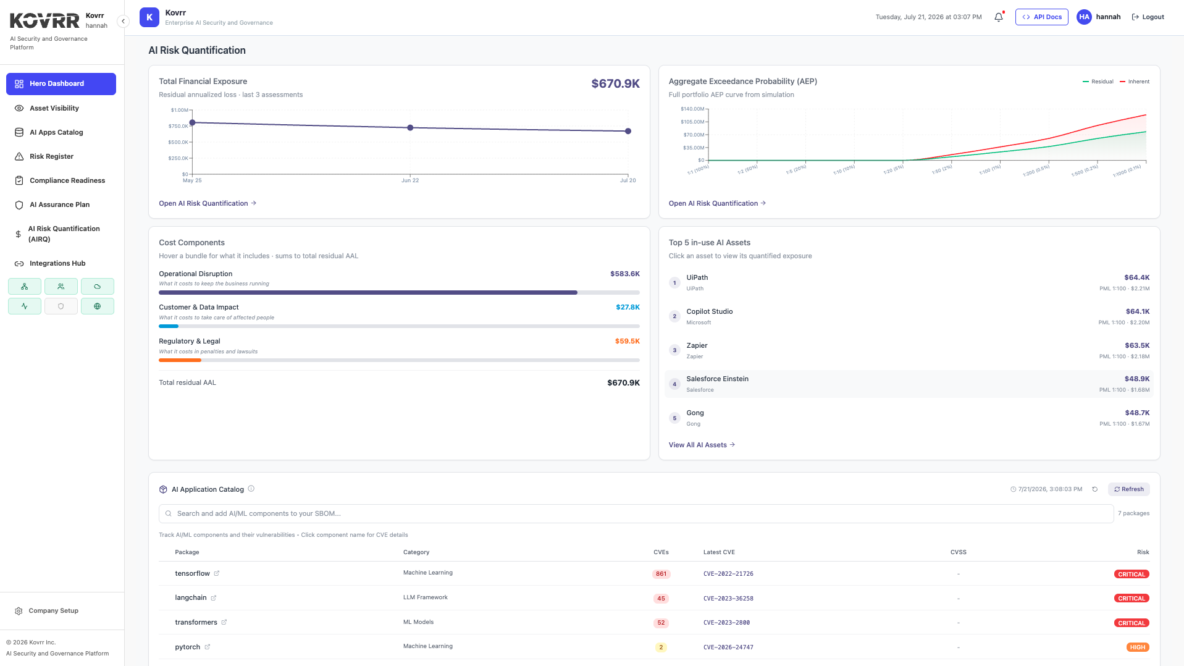1184x666 pixels.
Task: Open CVE-2023-36258 in the Latest CVE column
Action: point(728,599)
